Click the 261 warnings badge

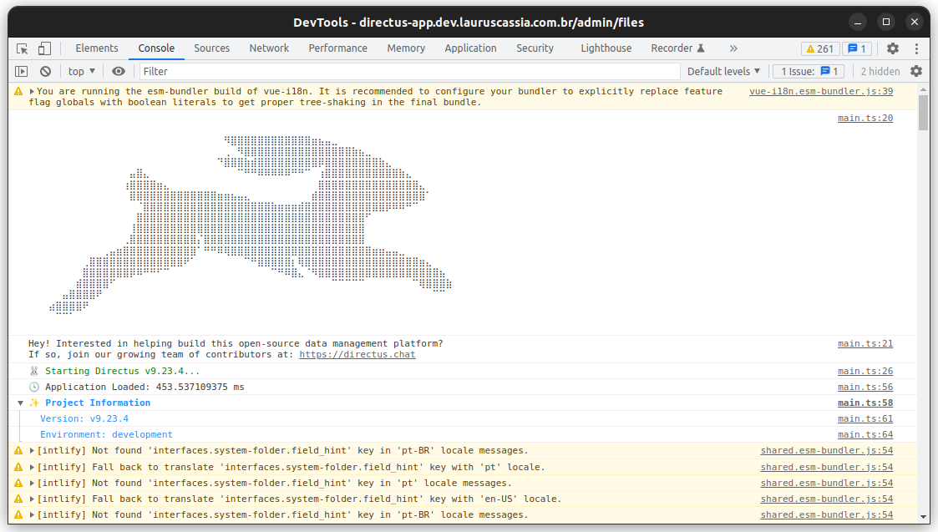pos(820,49)
